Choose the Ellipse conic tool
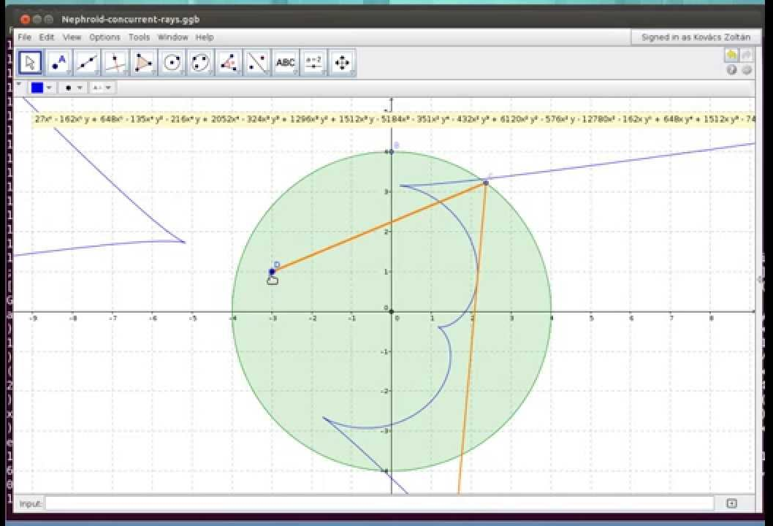Screen dimensions: 773x526 pos(200,63)
